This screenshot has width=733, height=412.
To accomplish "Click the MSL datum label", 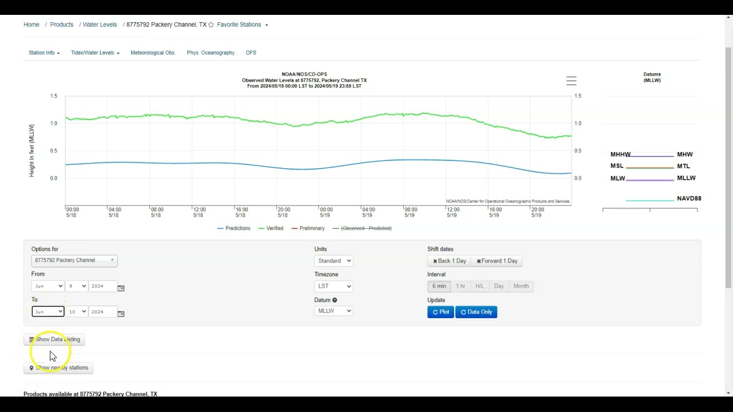I will pos(617,166).
